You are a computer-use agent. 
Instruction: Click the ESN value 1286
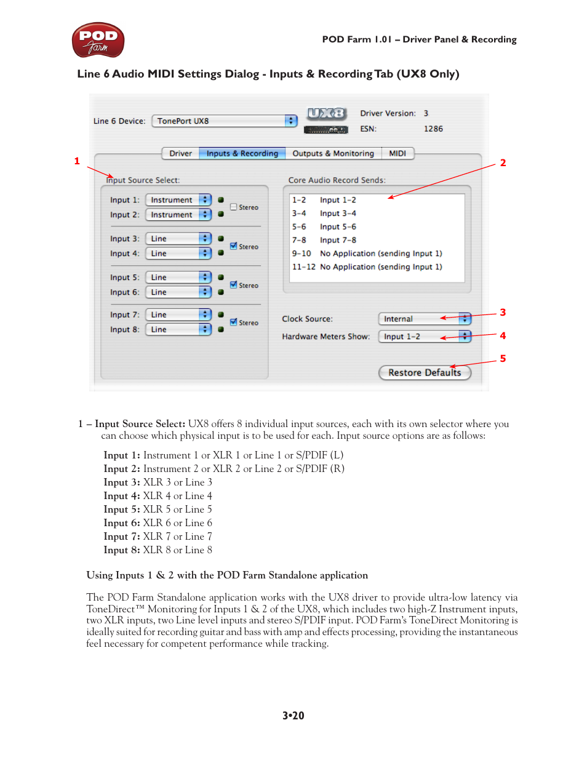(x=433, y=129)
